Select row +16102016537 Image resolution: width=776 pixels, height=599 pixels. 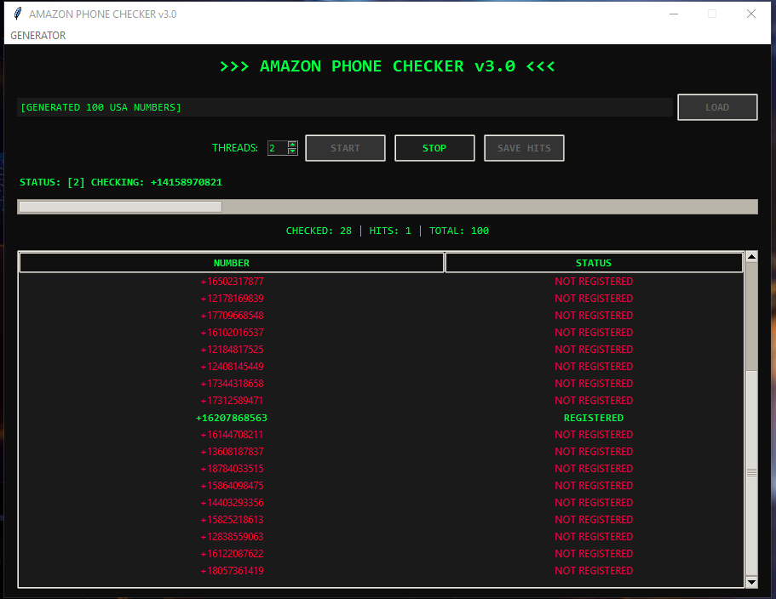tap(381, 332)
